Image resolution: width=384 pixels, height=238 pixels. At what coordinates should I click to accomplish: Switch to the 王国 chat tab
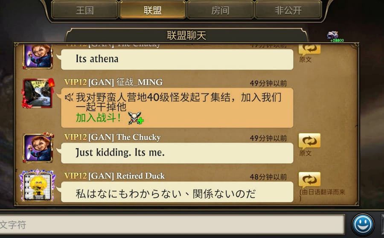pyautogui.click(x=85, y=10)
